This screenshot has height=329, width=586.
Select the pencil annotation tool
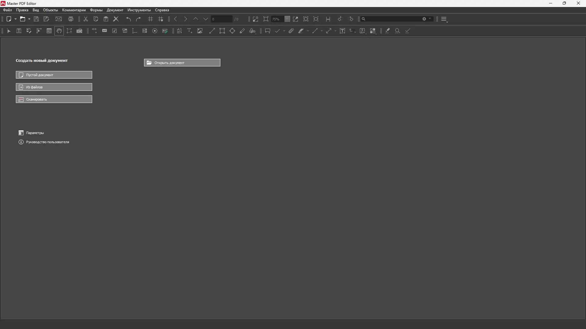(x=242, y=31)
